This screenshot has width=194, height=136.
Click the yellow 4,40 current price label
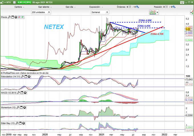(x=188, y=29)
